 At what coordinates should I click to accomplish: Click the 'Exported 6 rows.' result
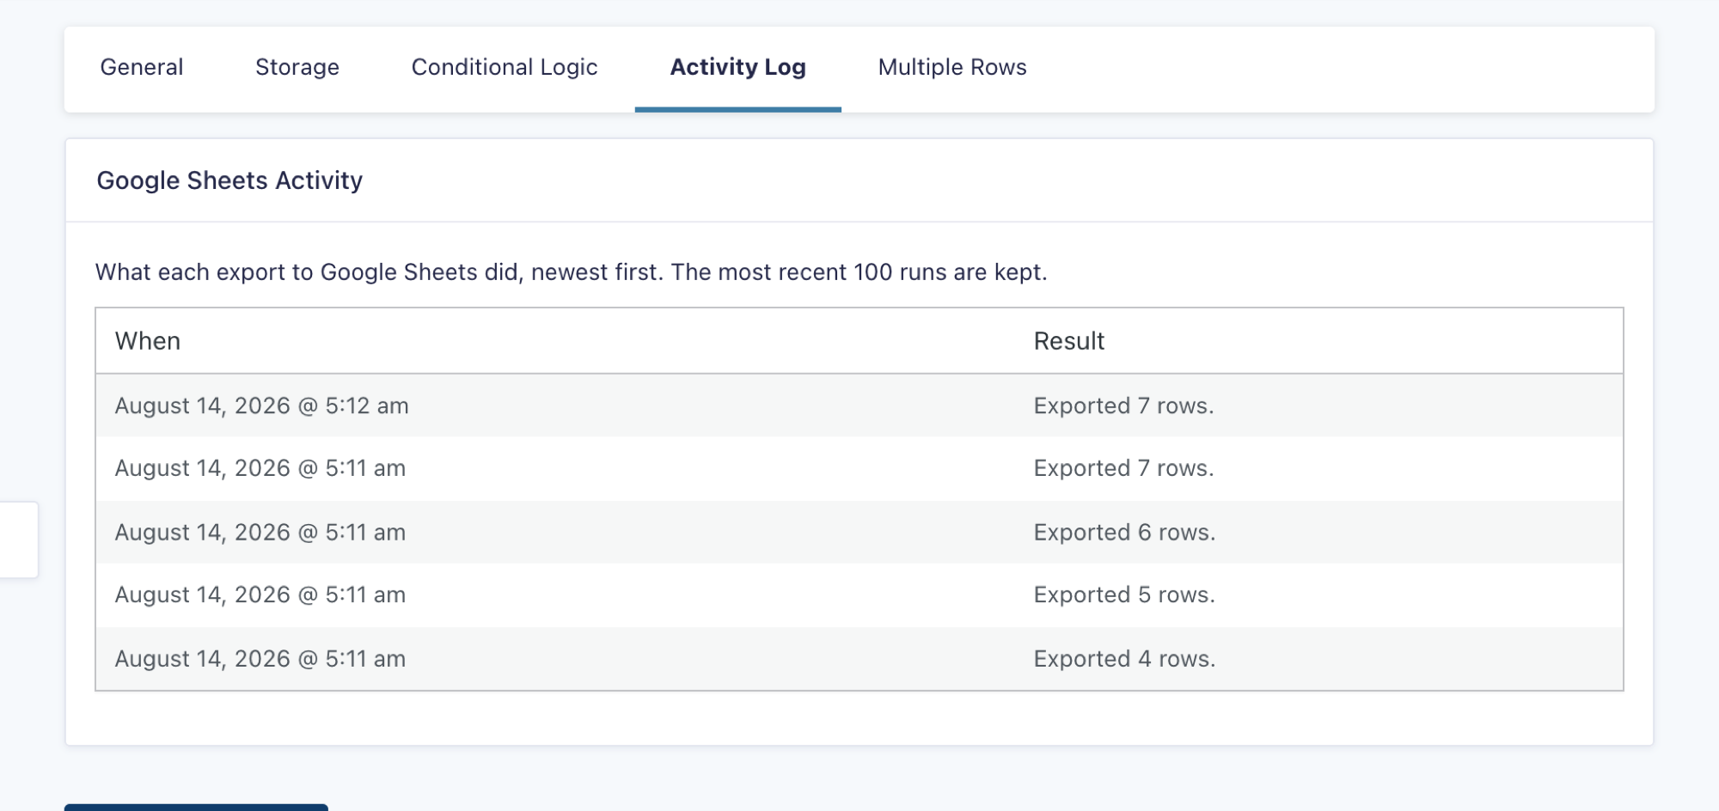(x=1124, y=533)
